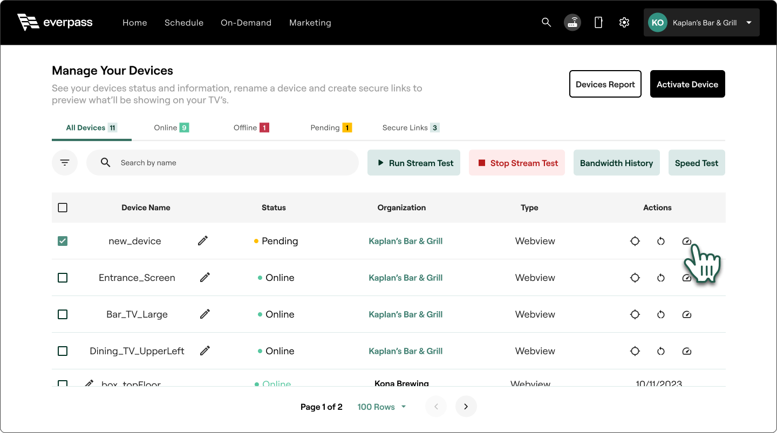Open settings gear in top navigation
The width and height of the screenshot is (777, 433).
coord(624,22)
